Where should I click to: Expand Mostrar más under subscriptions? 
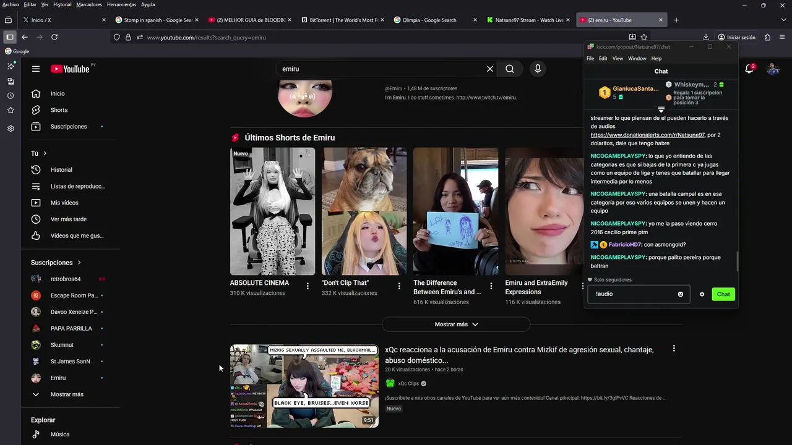tap(68, 394)
